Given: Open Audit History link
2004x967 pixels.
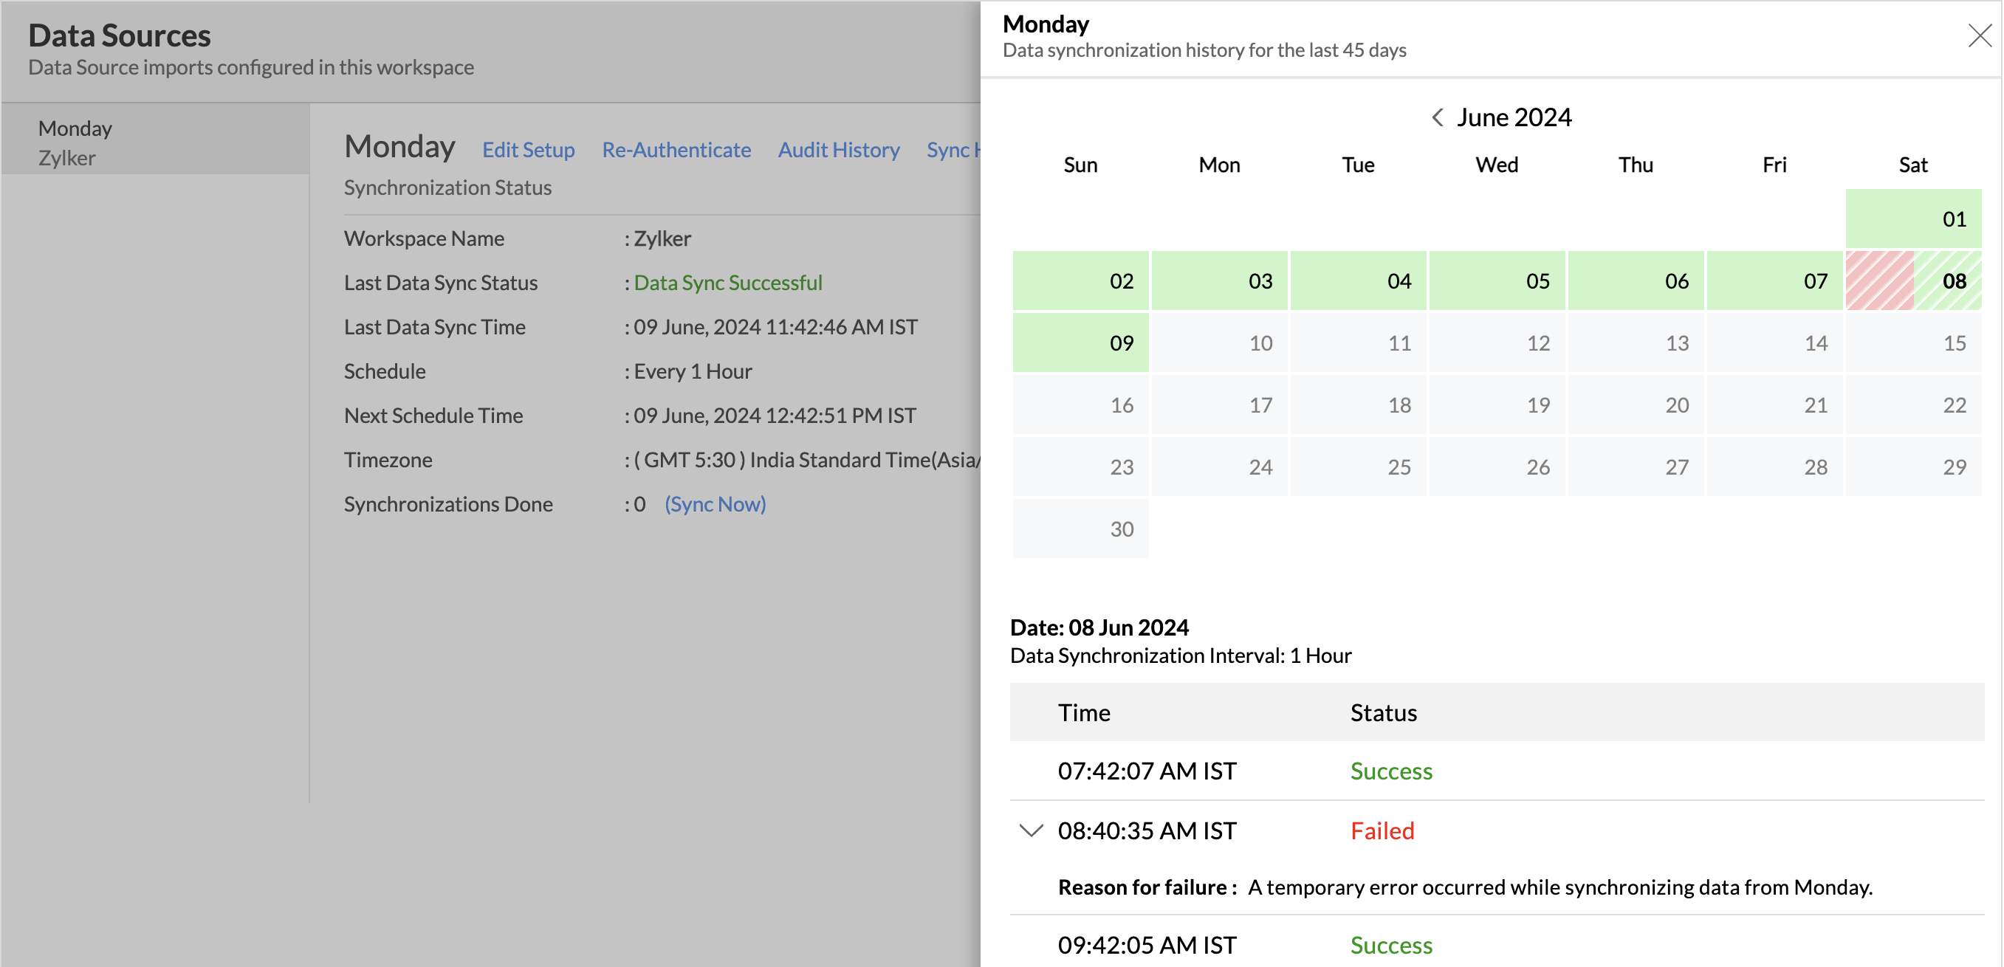Looking at the screenshot, I should click(839, 149).
